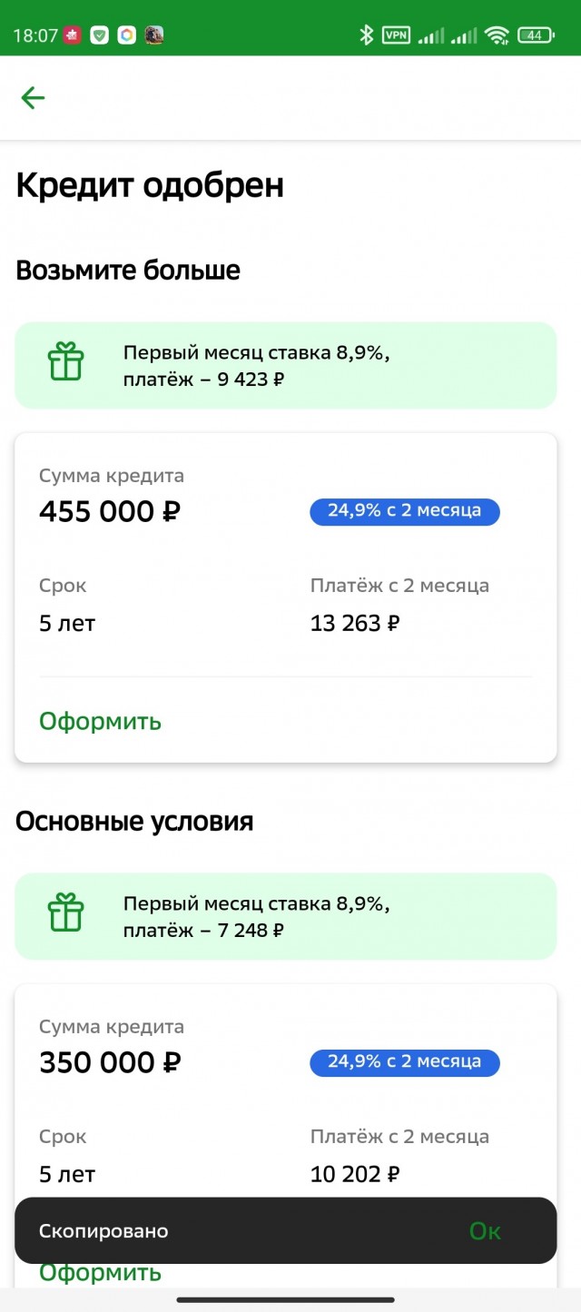
Task: Tap the VPN indicator in the status bar
Action: tap(396, 35)
